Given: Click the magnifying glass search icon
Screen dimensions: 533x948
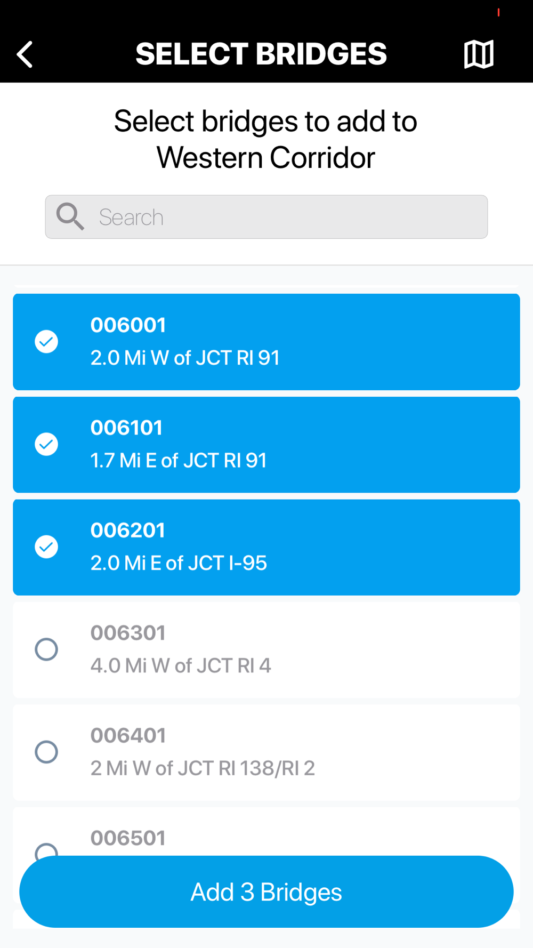Looking at the screenshot, I should (x=70, y=216).
